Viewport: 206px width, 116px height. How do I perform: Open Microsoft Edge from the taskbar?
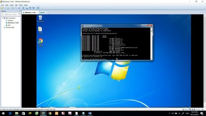pyautogui.click(x=10, y=113)
